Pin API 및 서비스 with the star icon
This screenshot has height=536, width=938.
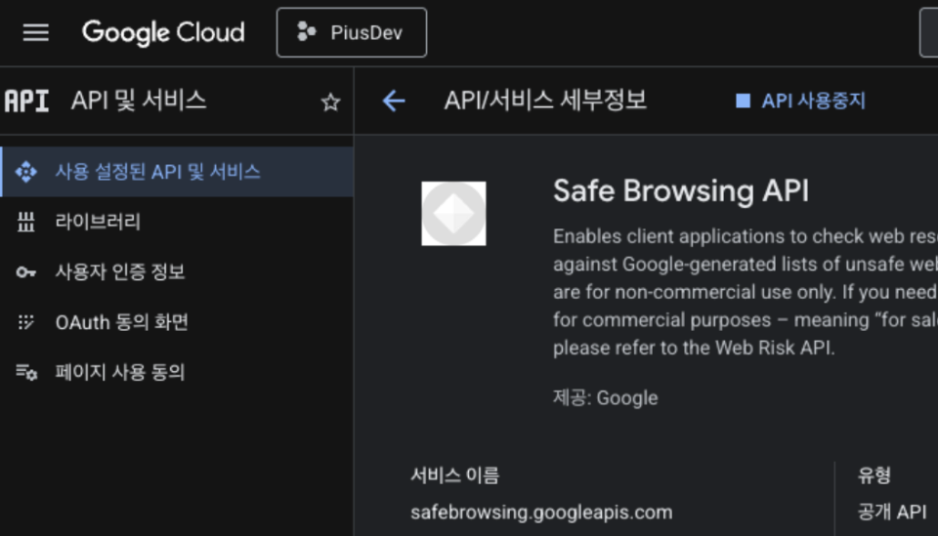[330, 102]
